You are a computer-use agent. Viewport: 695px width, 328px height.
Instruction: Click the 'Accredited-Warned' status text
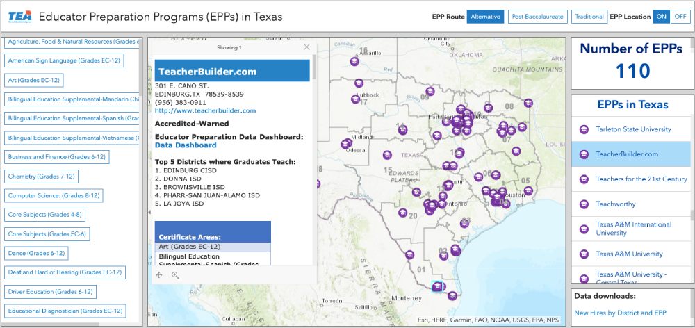pyautogui.click(x=192, y=124)
